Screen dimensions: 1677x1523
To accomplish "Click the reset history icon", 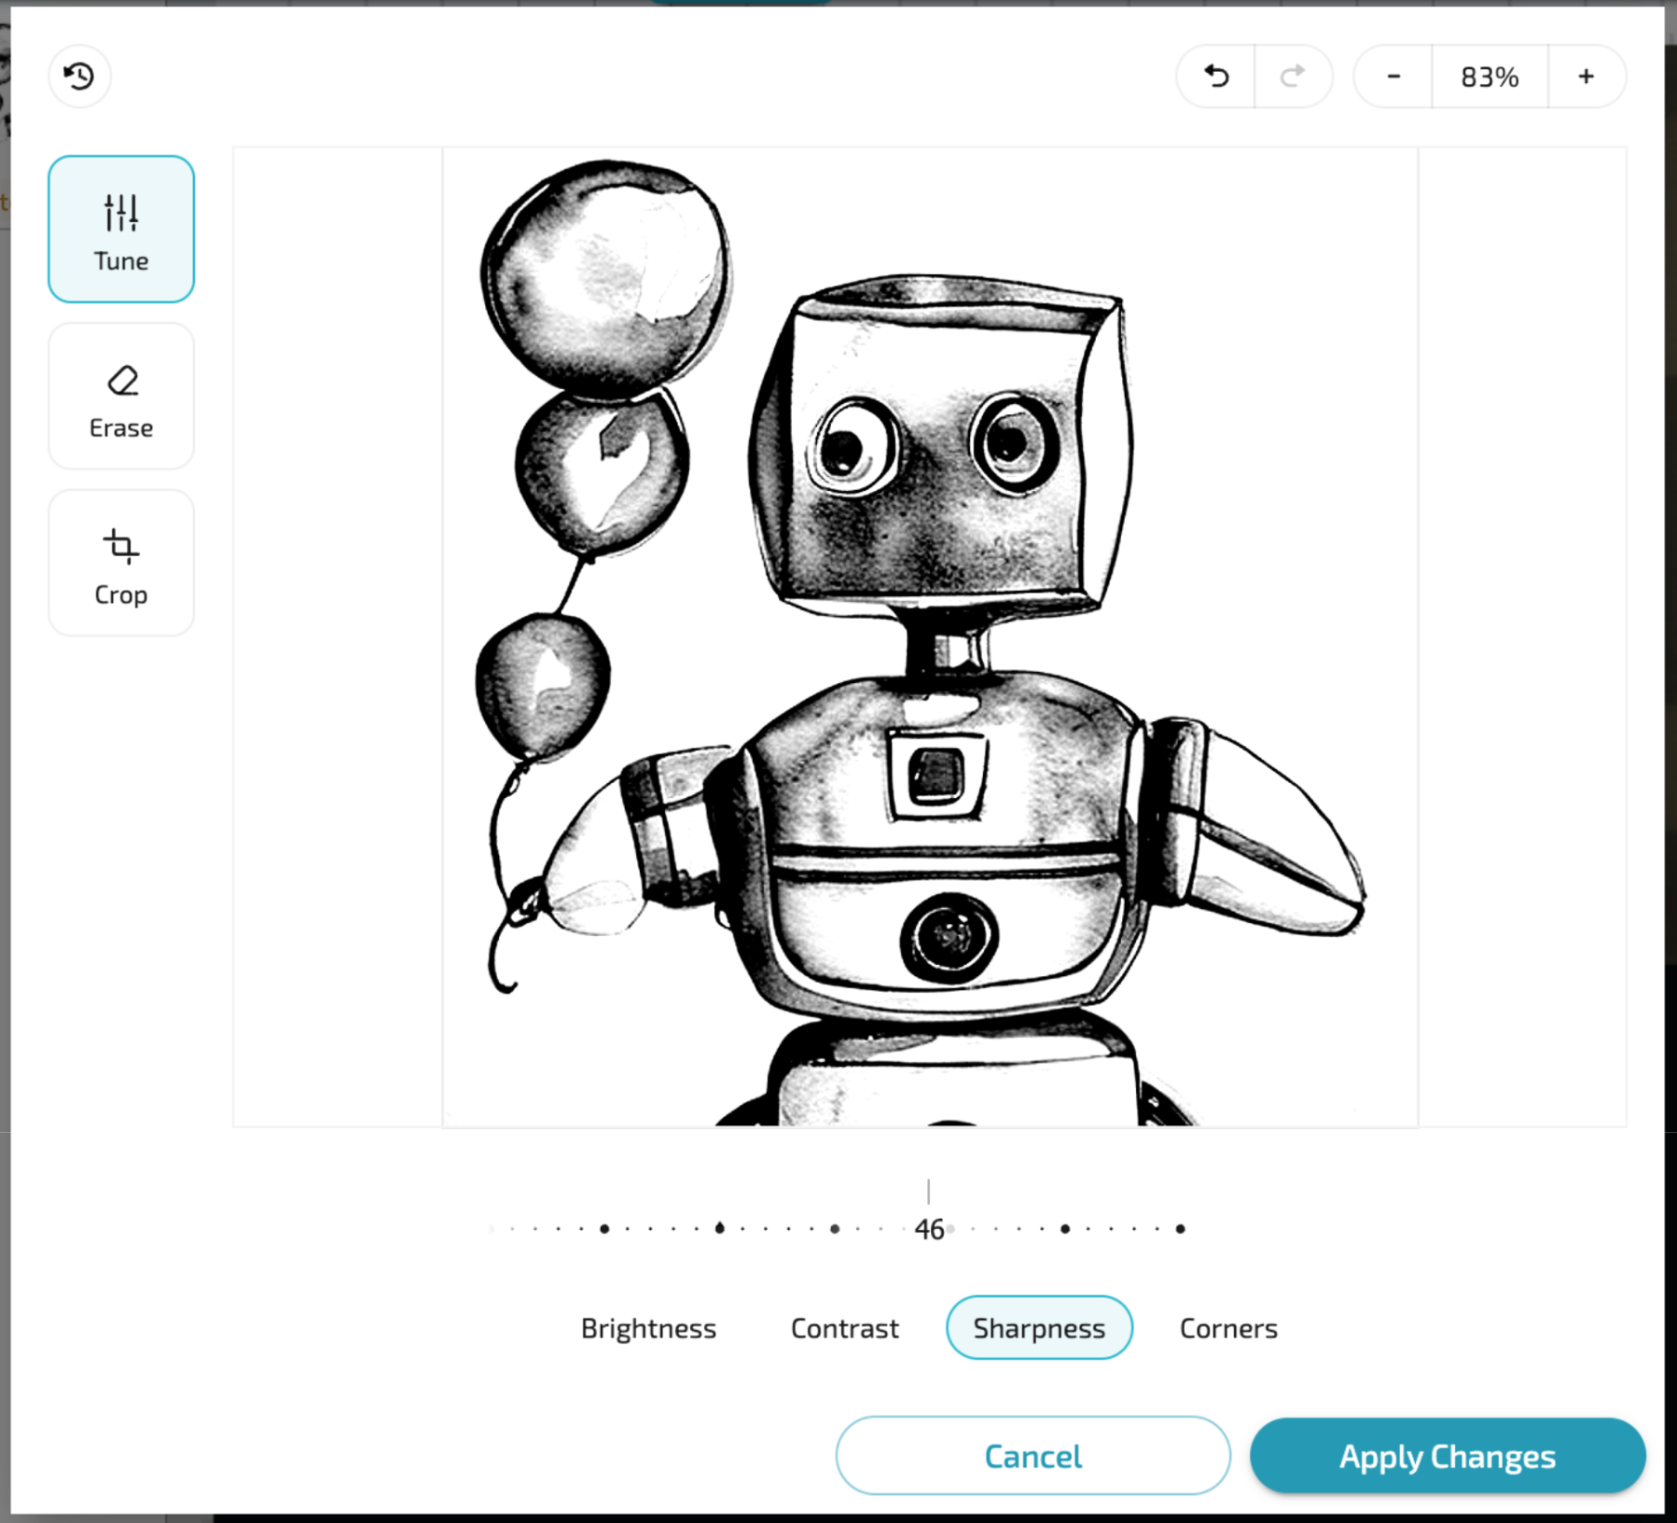I will point(79,77).
